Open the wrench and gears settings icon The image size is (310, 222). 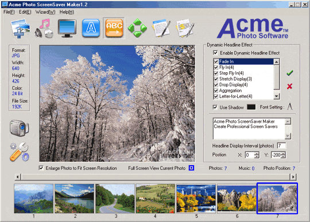20,151
